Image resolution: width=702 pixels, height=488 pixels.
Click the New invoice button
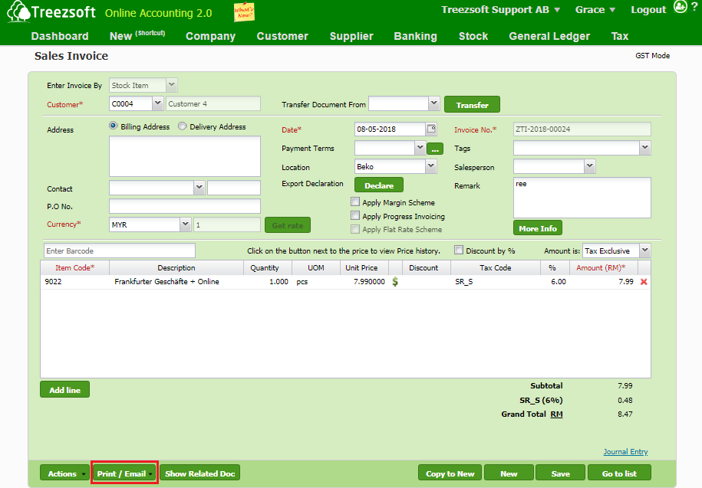click(509, 473)
